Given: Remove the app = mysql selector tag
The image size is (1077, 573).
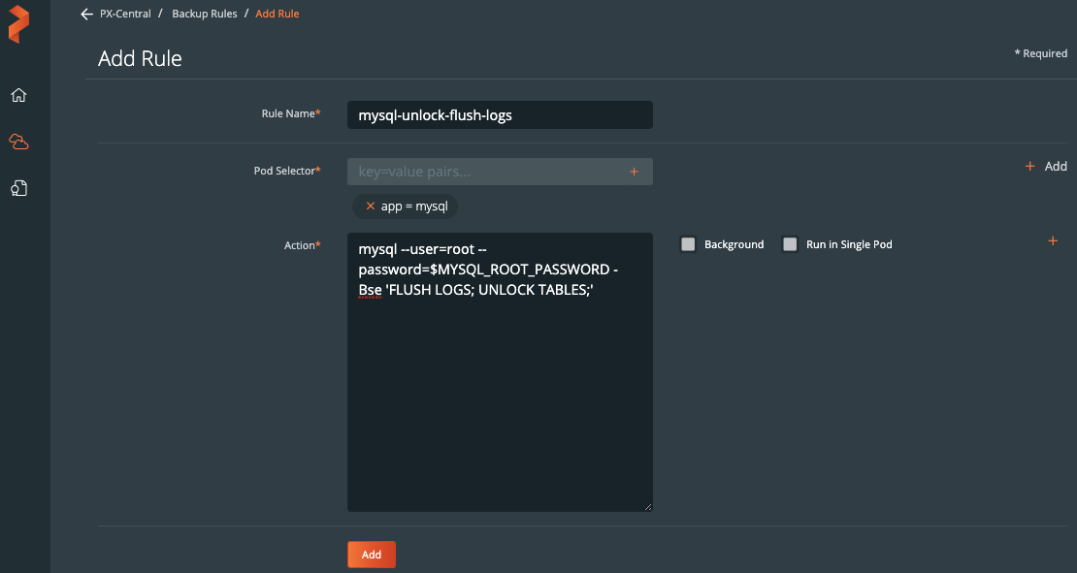Looking at the screenshot, I should [370, 207].
